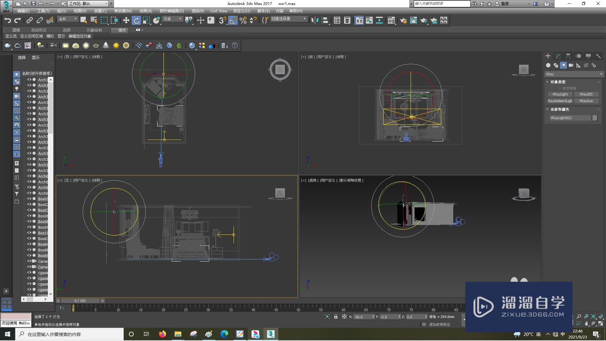Activate the Select and Scale tool
Viewport: 606px width, 341px height.
pos(146,20)
